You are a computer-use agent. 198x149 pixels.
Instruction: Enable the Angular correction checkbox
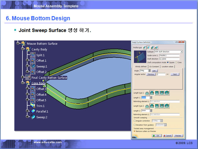coord(134,121)
